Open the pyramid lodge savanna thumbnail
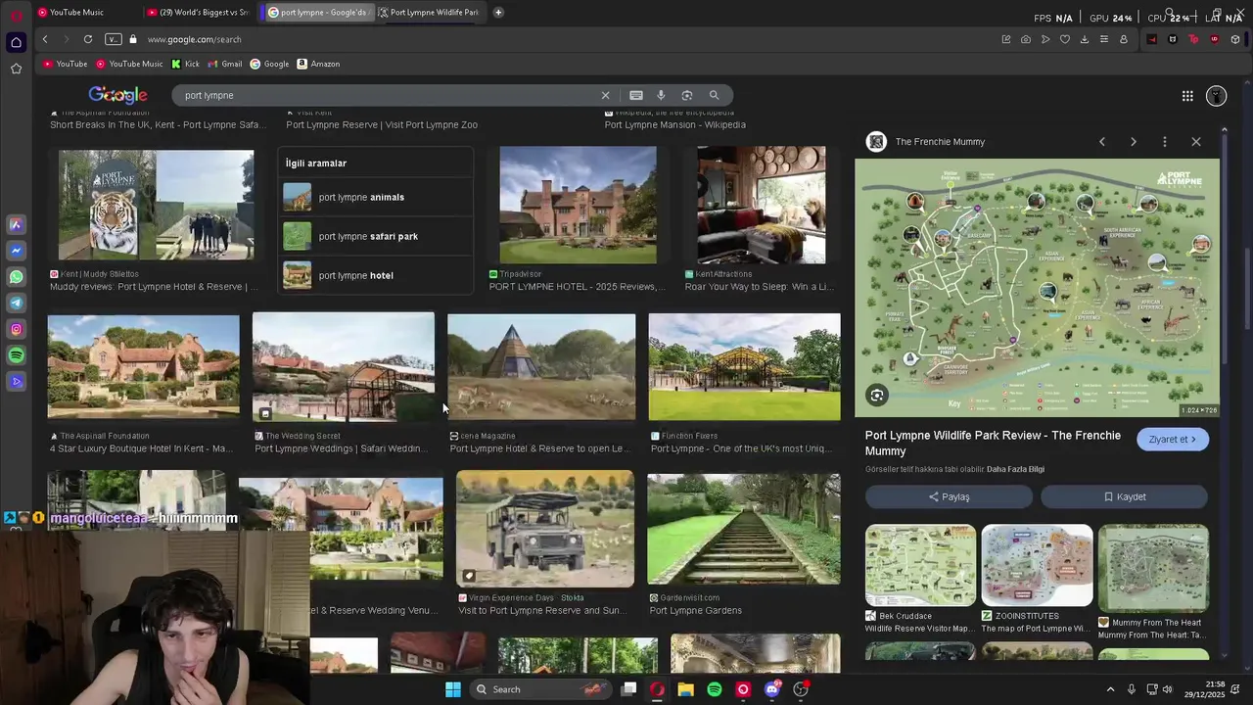 tap(541, 367)
